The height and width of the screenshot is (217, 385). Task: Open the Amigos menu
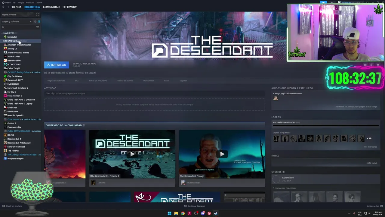21,2
